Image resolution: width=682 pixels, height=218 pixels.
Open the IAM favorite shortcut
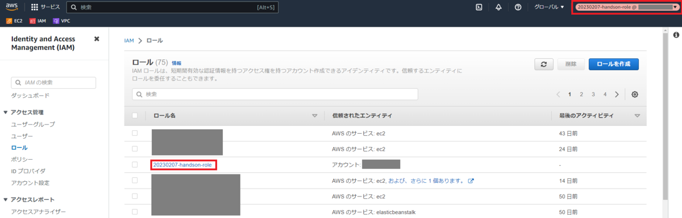[x=38, y=21]
